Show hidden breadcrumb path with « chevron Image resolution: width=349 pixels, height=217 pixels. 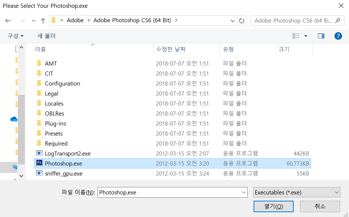(x=62, y=20)
